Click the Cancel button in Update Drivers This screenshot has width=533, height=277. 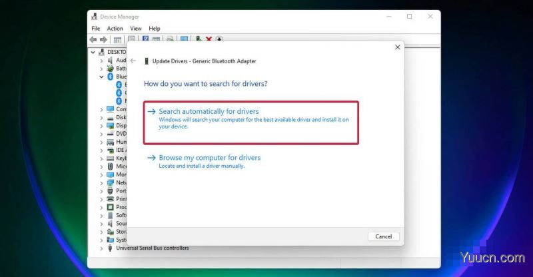(384, 236)
